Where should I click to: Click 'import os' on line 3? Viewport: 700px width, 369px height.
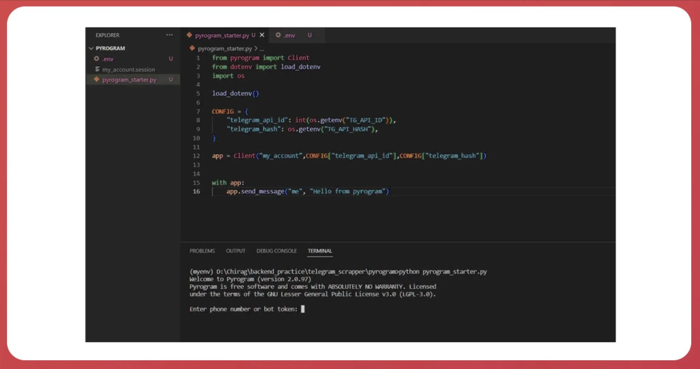pos(228,76)
